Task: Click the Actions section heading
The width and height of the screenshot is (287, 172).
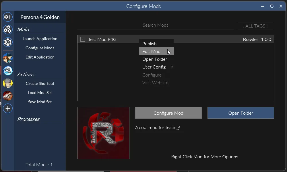Action: click(26, 75)
